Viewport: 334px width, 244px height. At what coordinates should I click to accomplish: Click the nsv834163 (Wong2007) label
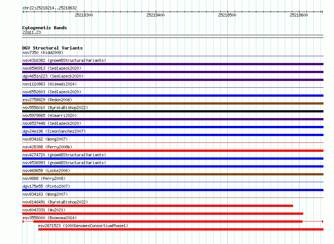tap(45, 194)
